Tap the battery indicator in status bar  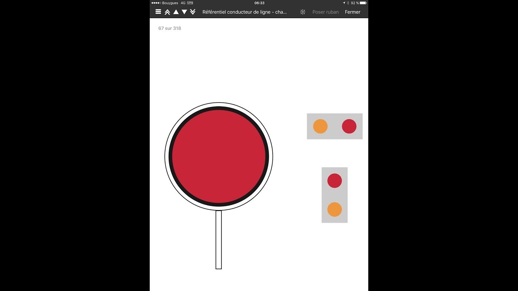pos(363,3)
